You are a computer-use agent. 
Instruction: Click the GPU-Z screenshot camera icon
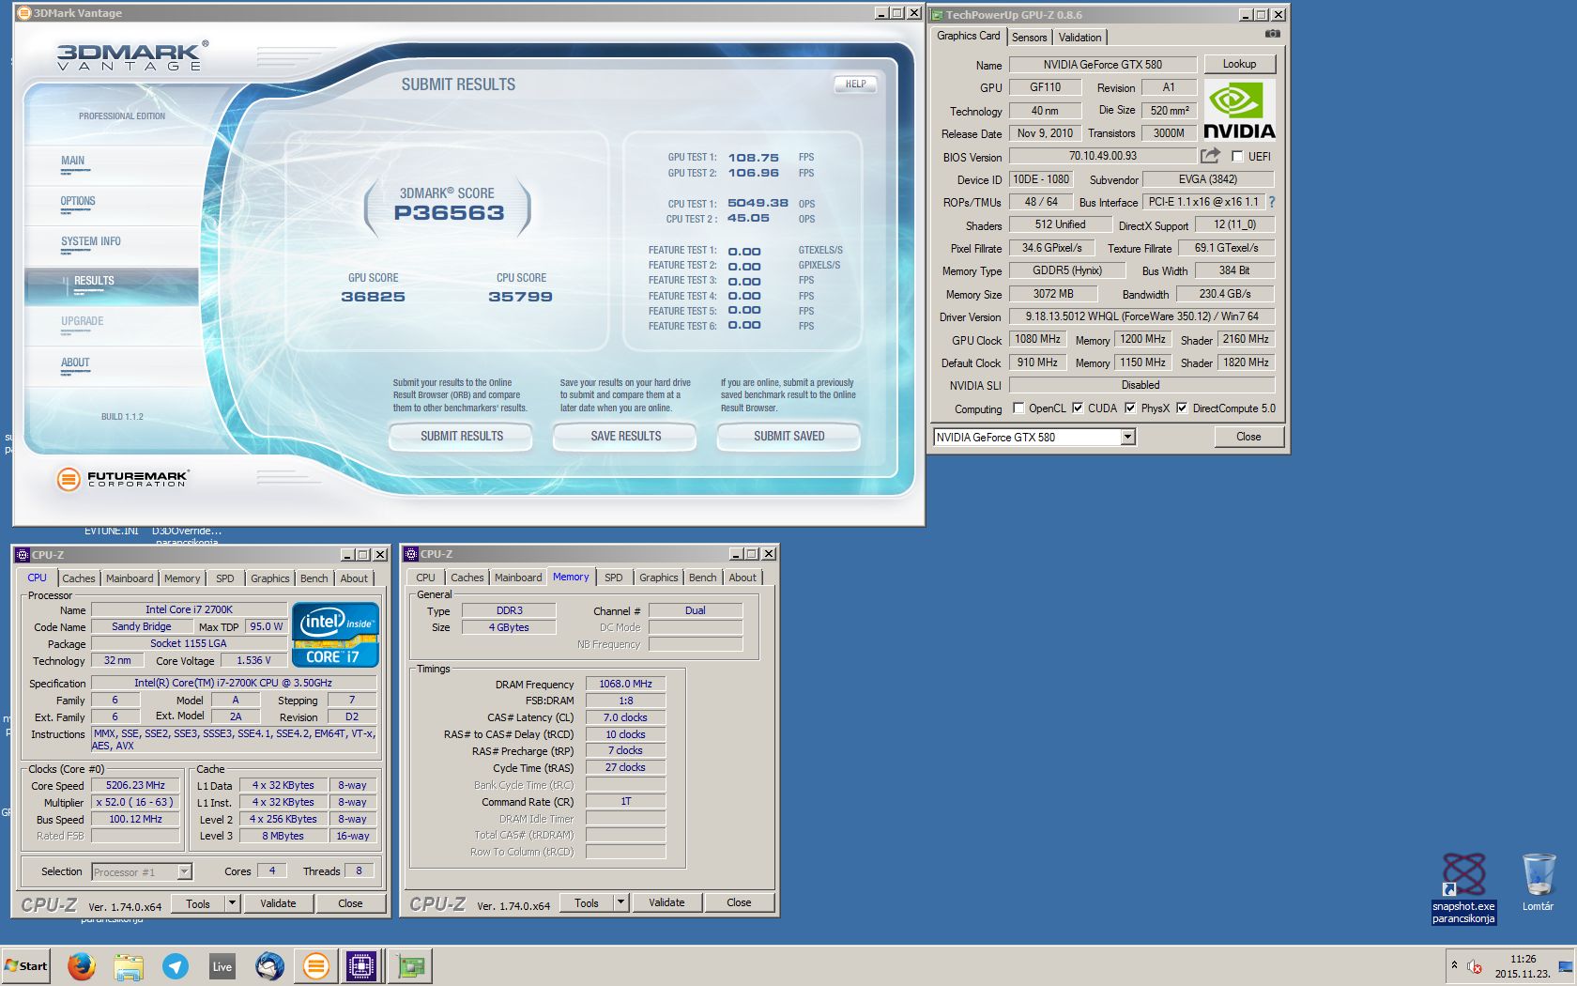tap(1272, 34)
